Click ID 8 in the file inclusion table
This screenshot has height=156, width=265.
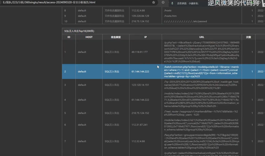click(65, 10)
